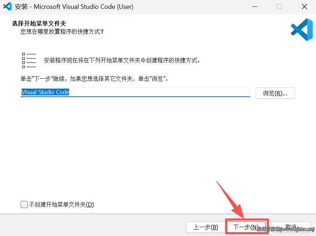Click the Visual Studio Code folder name field
This screenshot has width=316, height=236.
[135, 92]
